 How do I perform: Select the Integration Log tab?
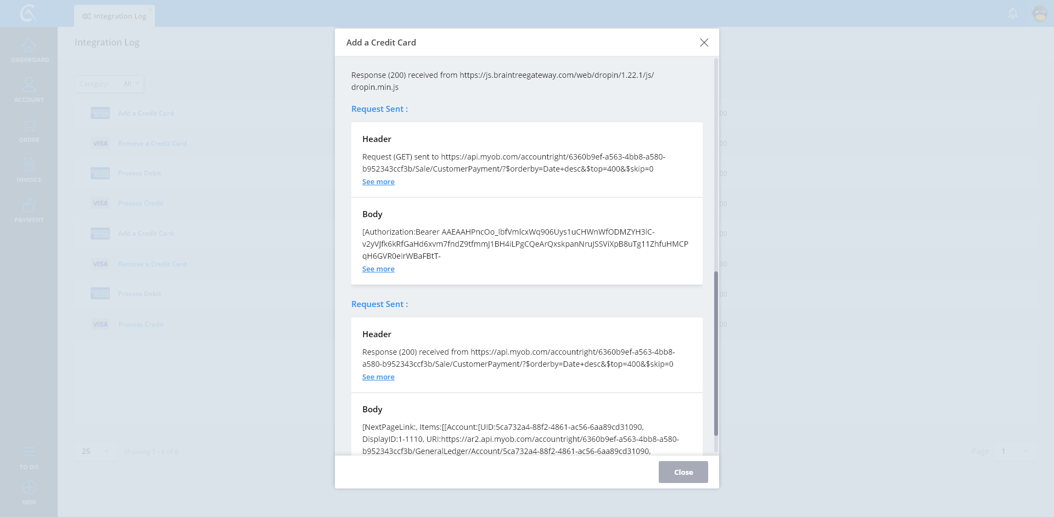(x=115, y=16)
